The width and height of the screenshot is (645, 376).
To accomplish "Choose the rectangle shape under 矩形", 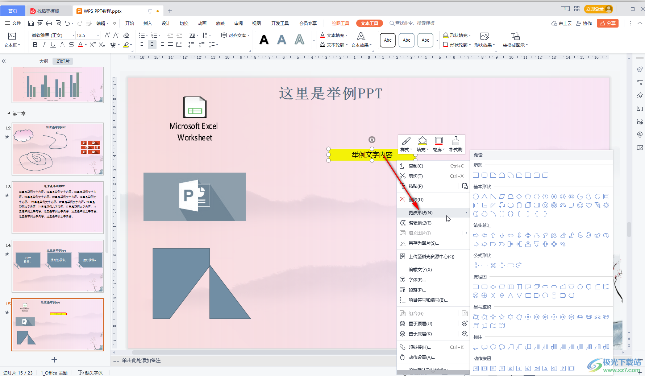I will coord(476,175).
